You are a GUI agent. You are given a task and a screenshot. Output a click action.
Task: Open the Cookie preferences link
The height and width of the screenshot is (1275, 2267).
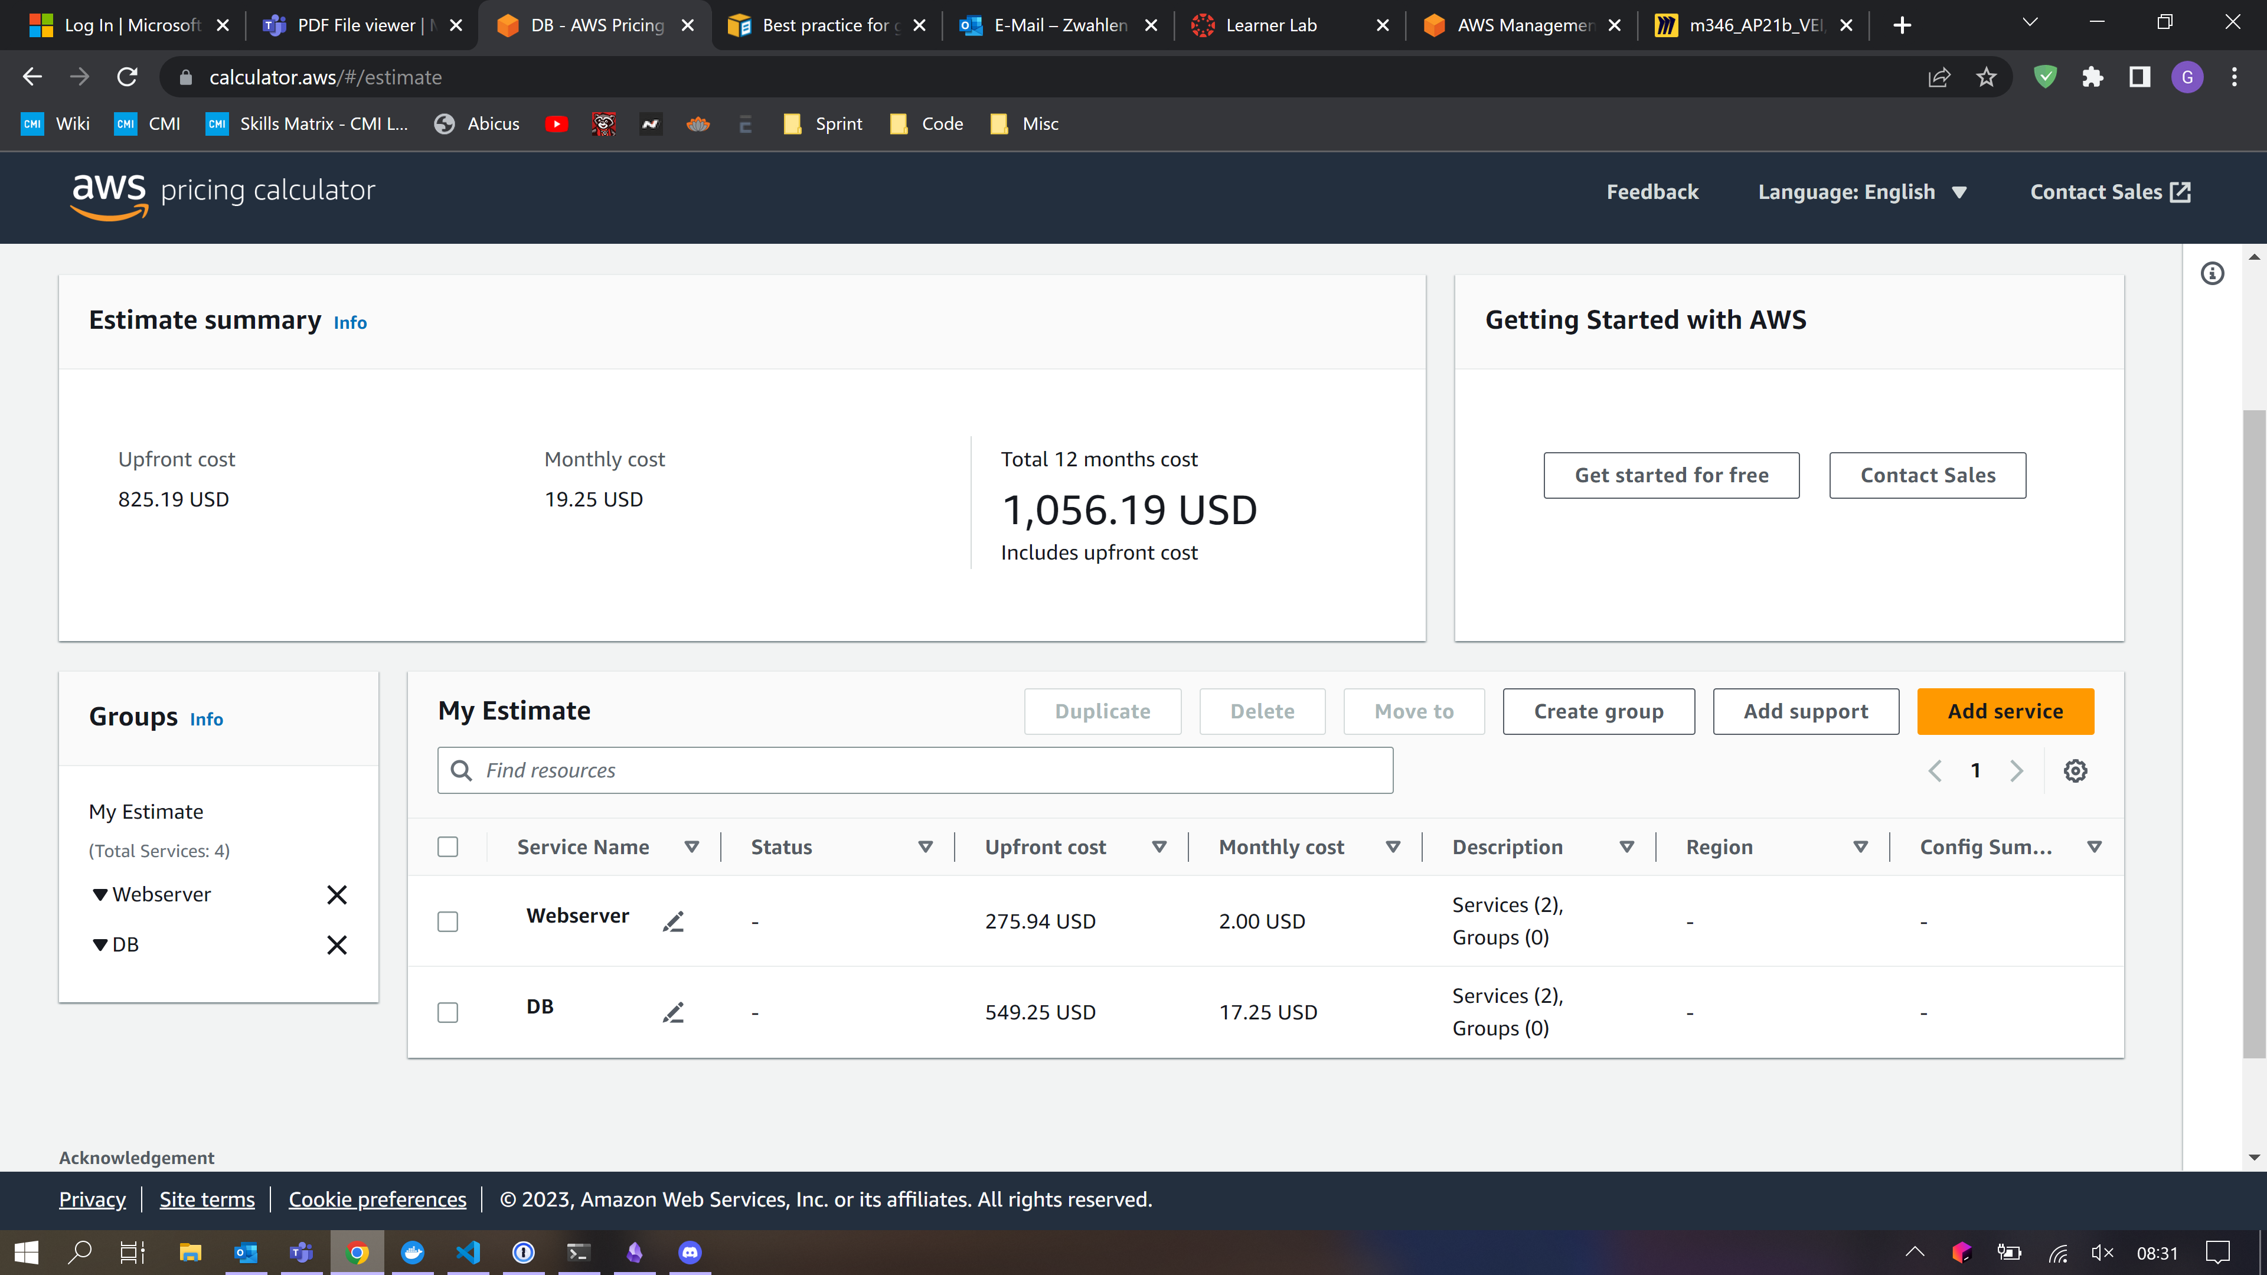(x=377, y=1199)
